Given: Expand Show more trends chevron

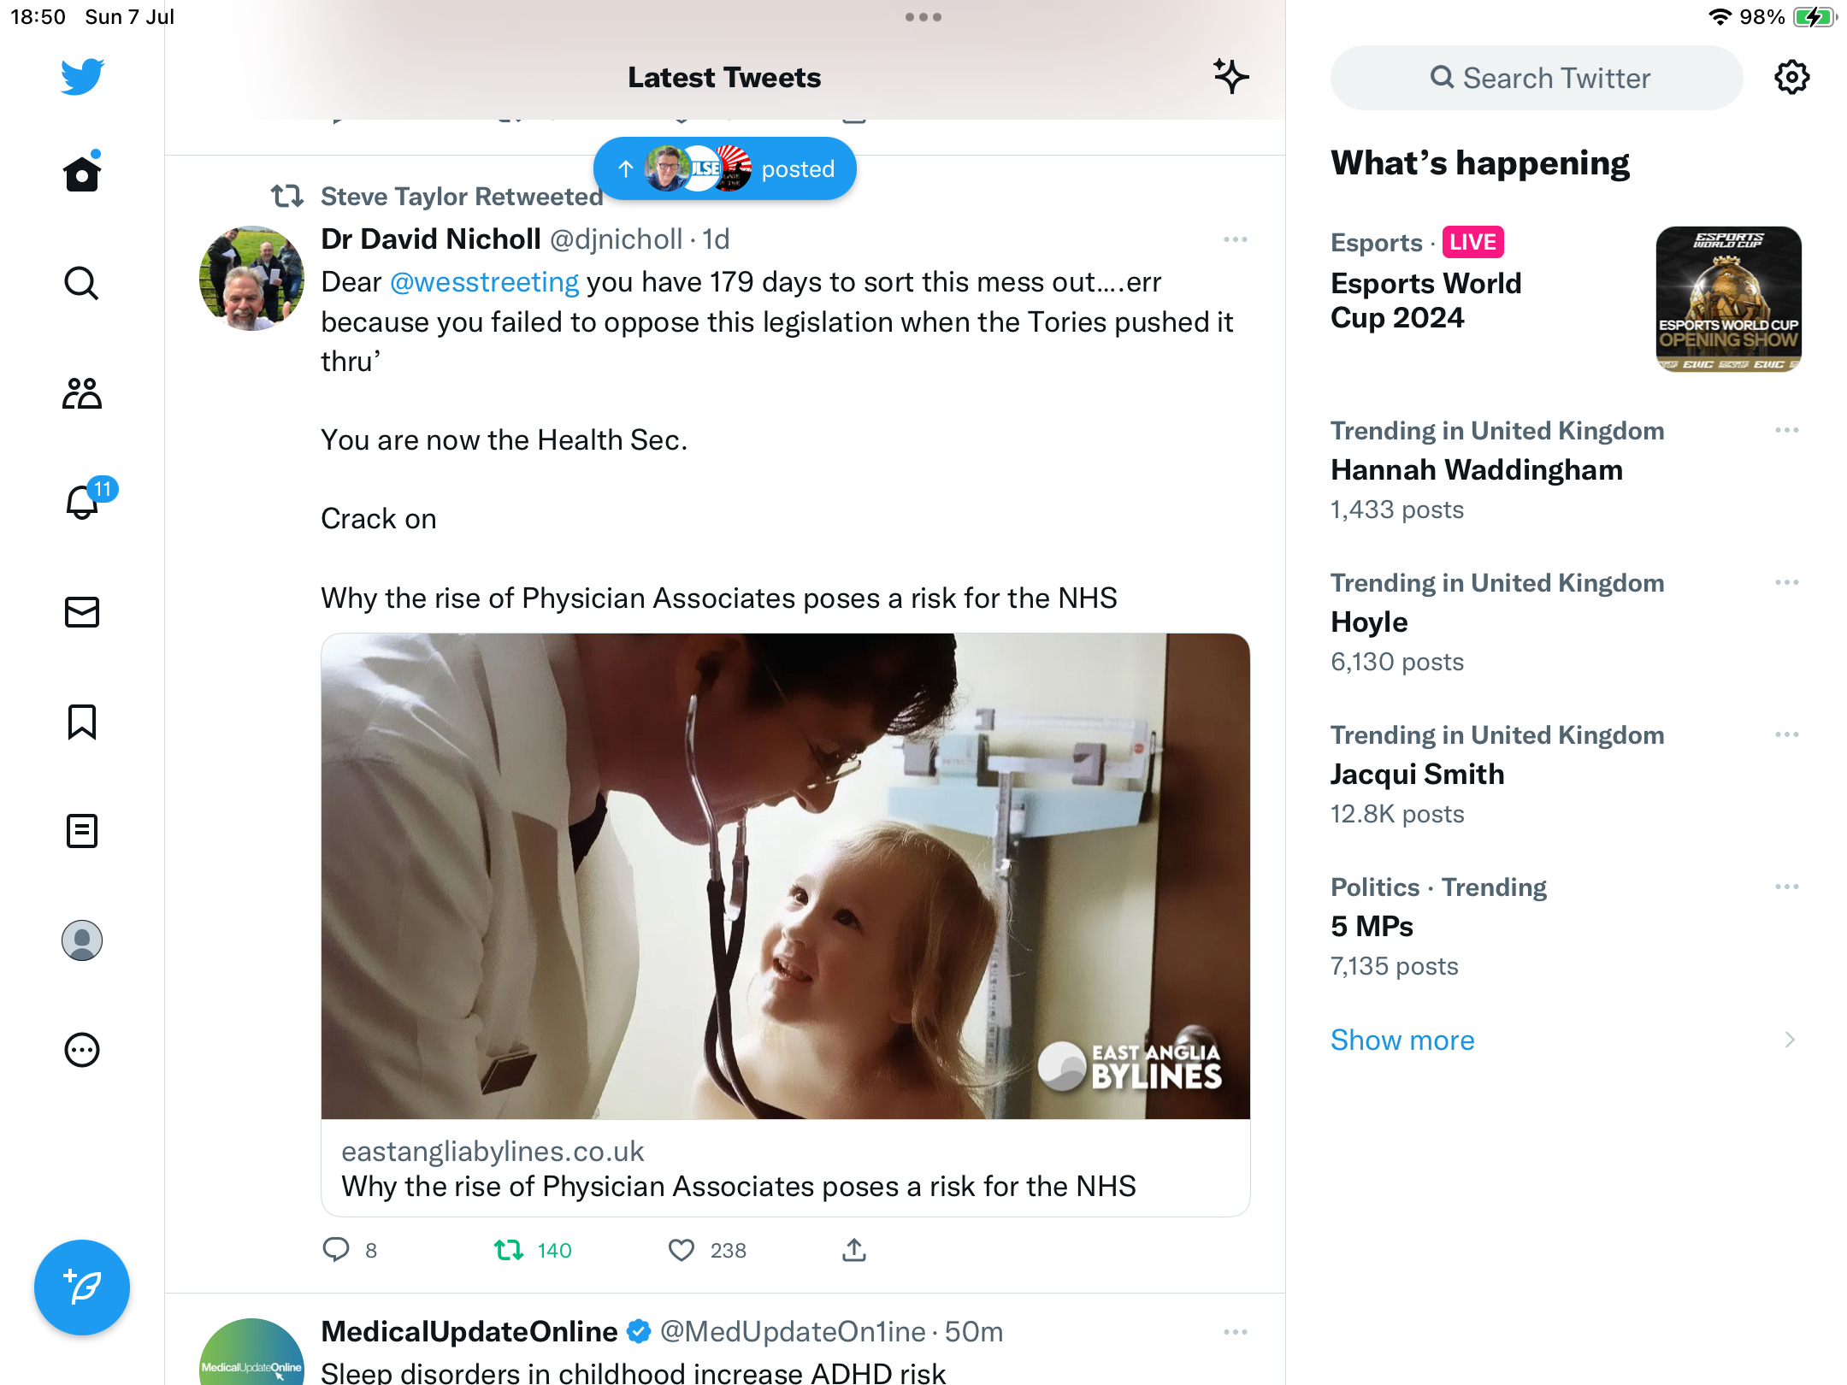Looking at the screenshot, I should 1789,1040.
